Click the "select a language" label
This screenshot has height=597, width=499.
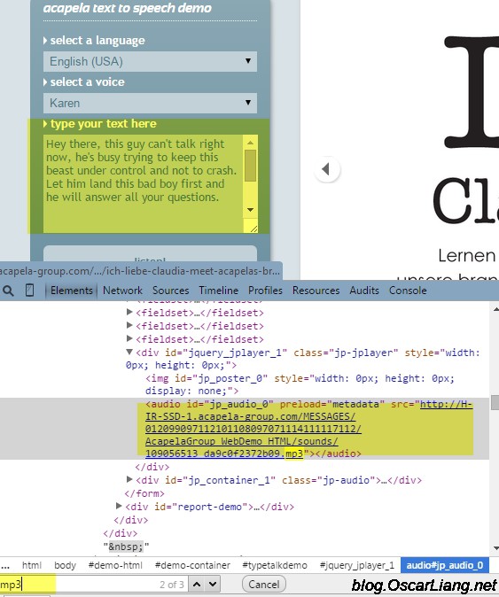tap(97, 41)
